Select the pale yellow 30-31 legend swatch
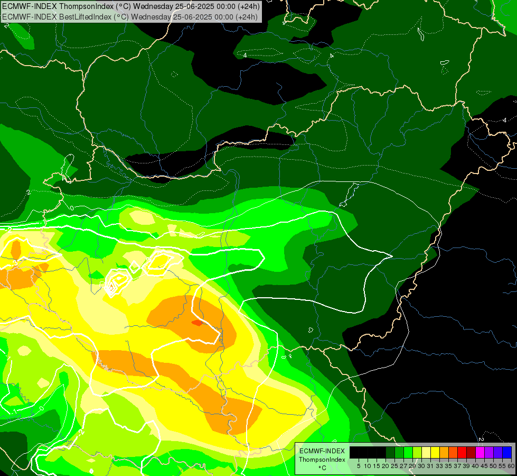The height and width of the screenshot is (476, 517). pyautogui.click(x=426, y=452)
